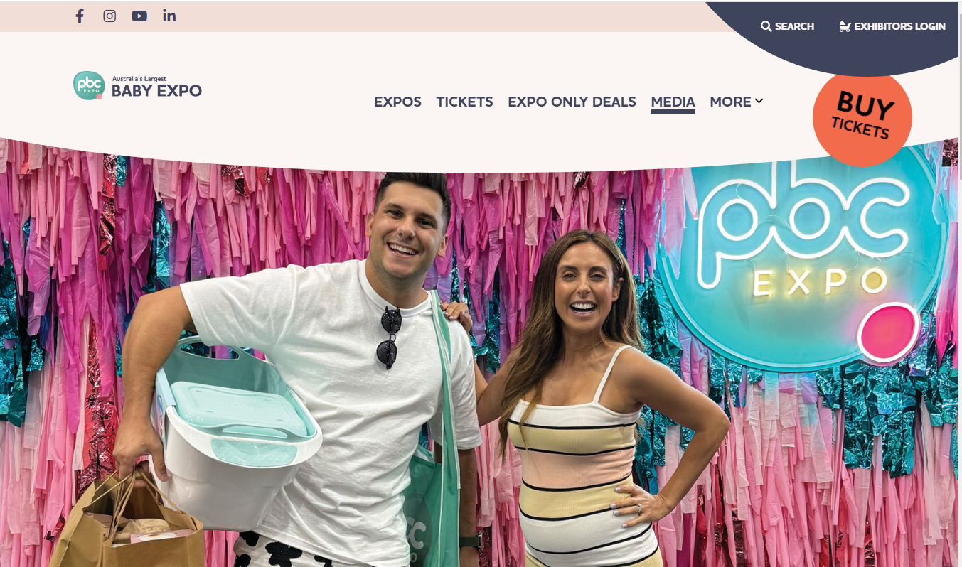Open the YouTube channel icon
This screenshot has width=962, height=567.
point(139,16)
